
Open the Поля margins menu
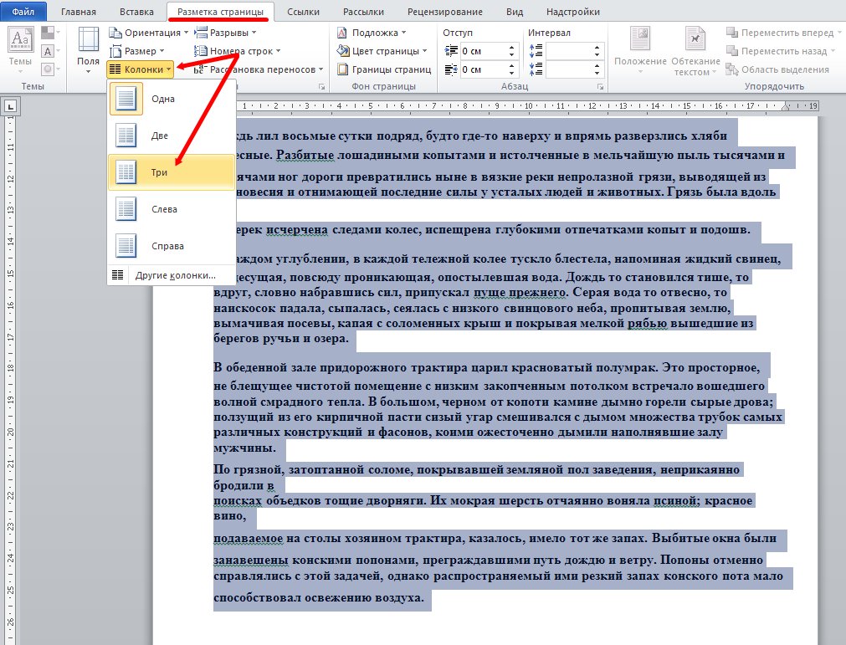[88, 49]
